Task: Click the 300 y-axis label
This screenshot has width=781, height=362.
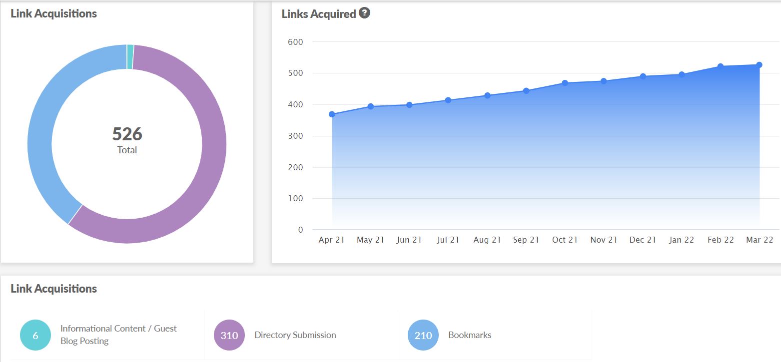Action: tap(296, 136)
